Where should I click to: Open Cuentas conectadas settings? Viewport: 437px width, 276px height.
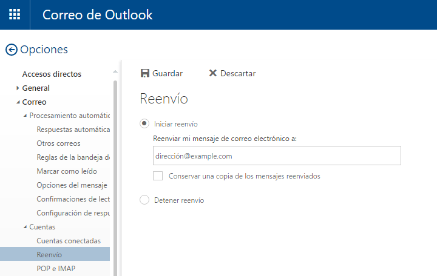click(x=69, y=241)
